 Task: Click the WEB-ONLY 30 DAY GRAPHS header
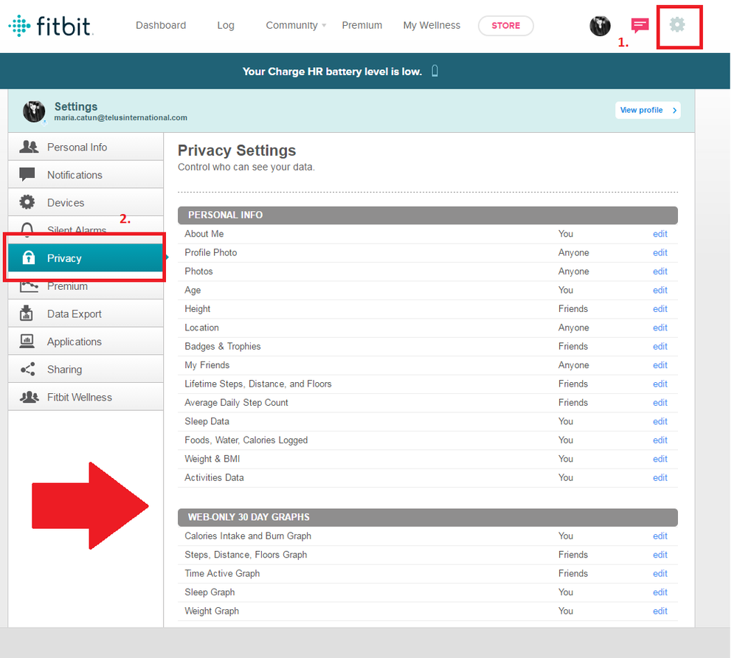(428, 517)
